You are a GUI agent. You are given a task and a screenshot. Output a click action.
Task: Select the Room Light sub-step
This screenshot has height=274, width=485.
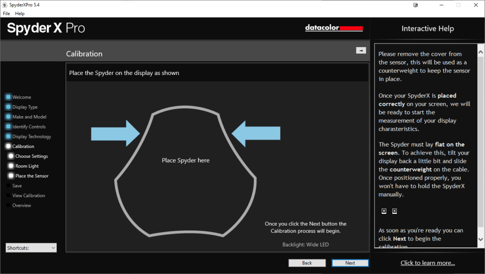[x=27, y=166]
